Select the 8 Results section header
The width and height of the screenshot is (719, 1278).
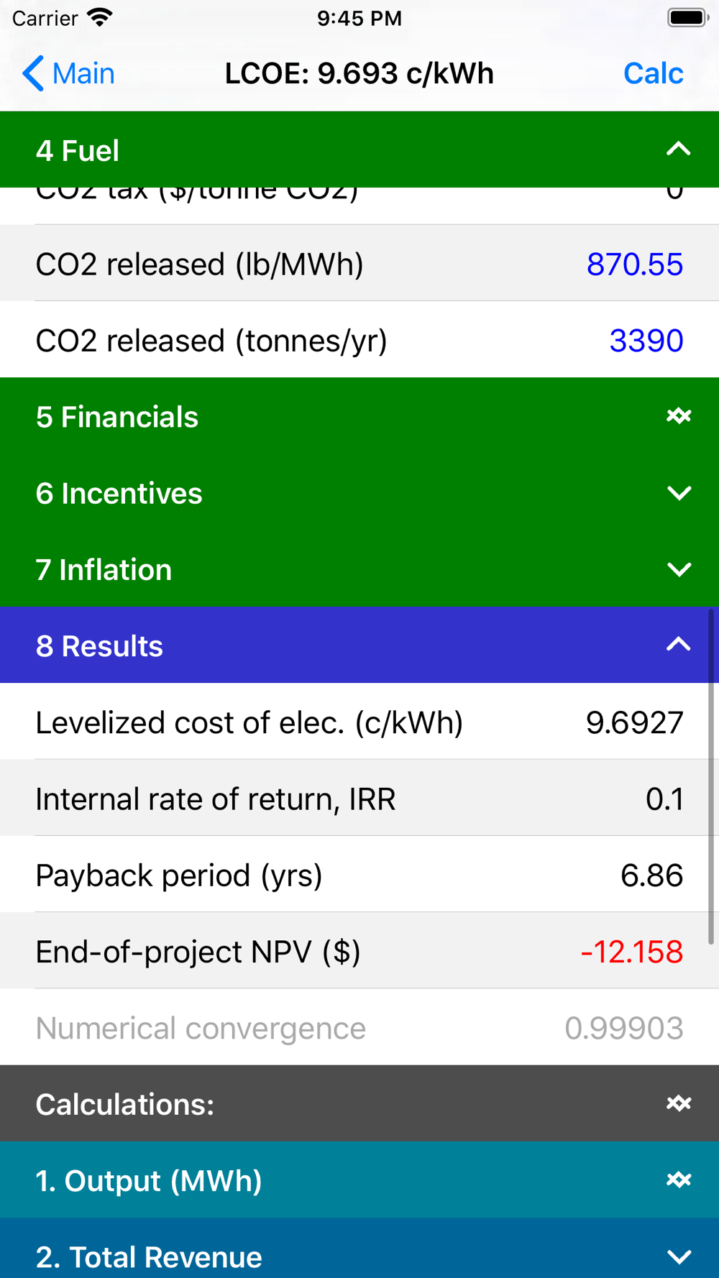point(100,646)
